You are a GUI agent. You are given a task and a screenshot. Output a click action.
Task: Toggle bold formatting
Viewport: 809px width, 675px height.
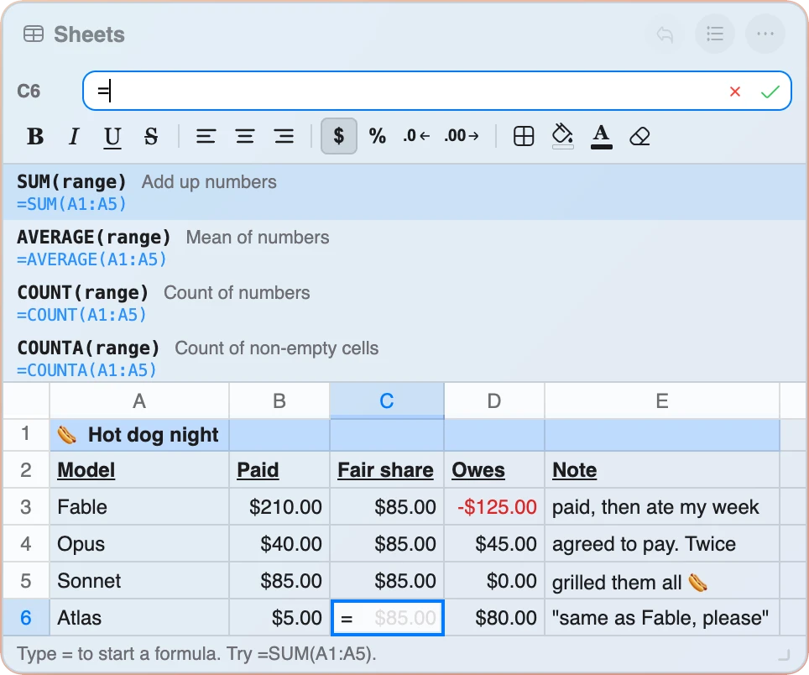tap(35, 136)
